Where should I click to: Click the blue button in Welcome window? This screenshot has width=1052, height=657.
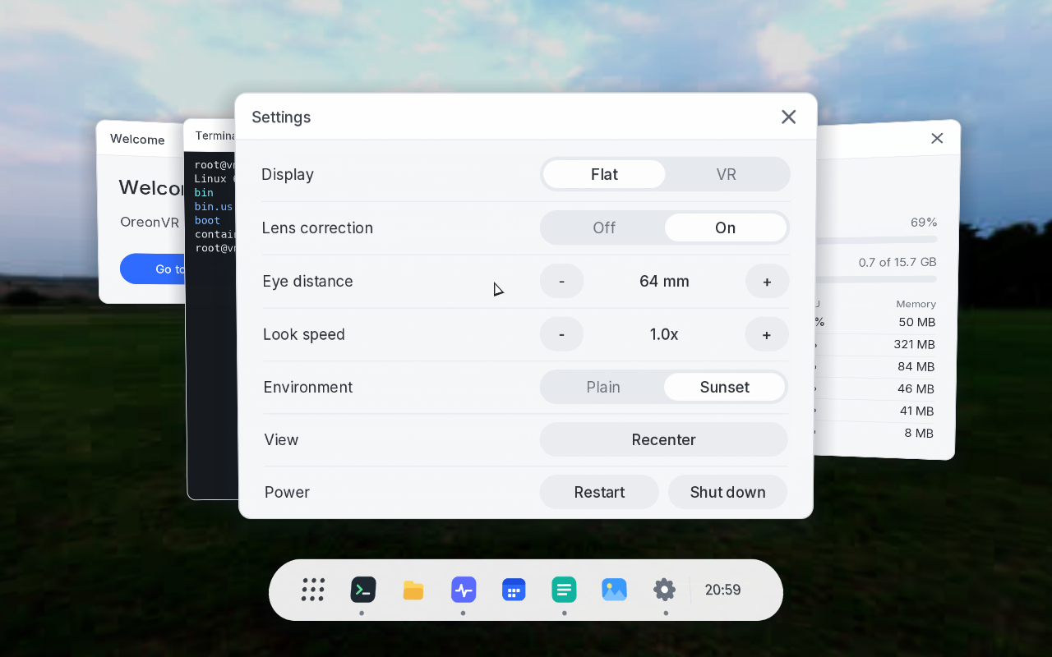pos(154,269)
